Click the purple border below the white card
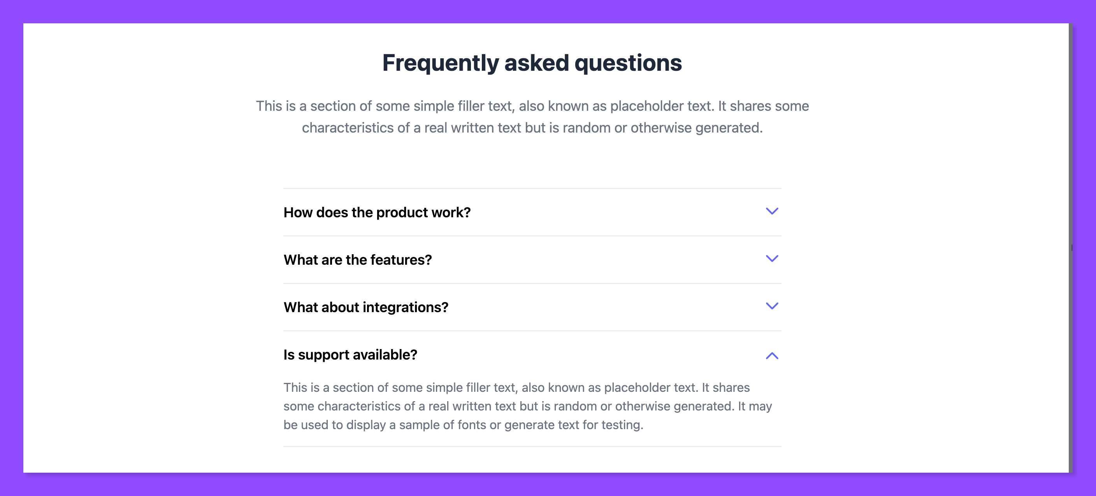1096x496 pixels. click(x=548, y=484)
